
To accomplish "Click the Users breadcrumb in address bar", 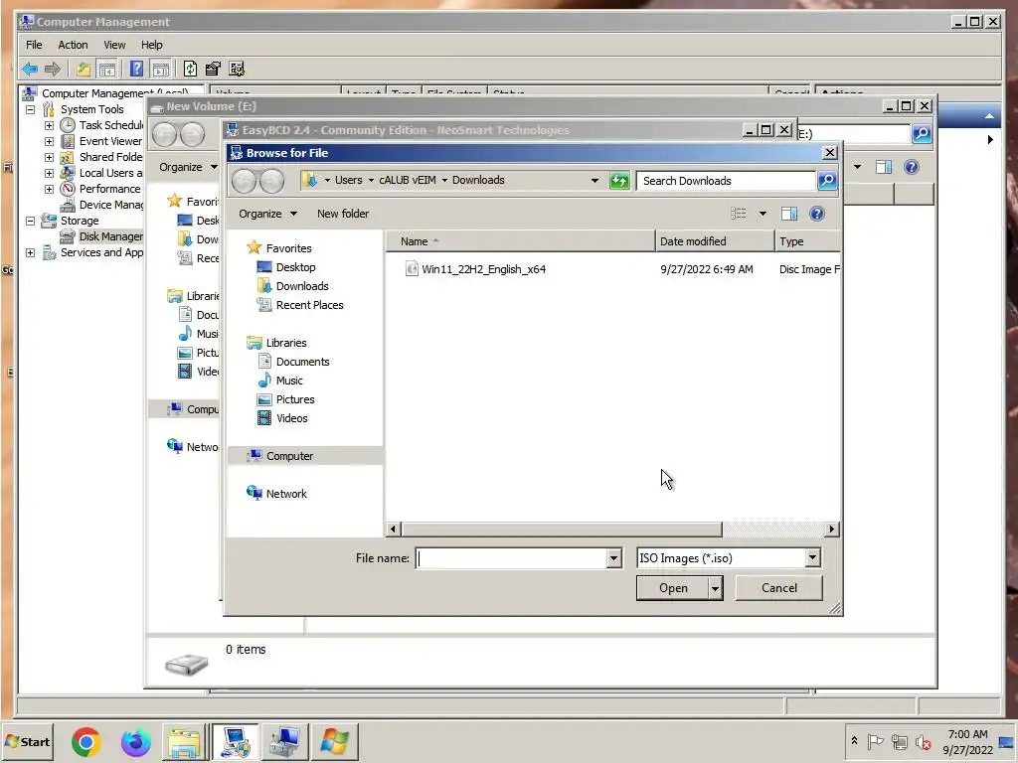I will [348, 180].
